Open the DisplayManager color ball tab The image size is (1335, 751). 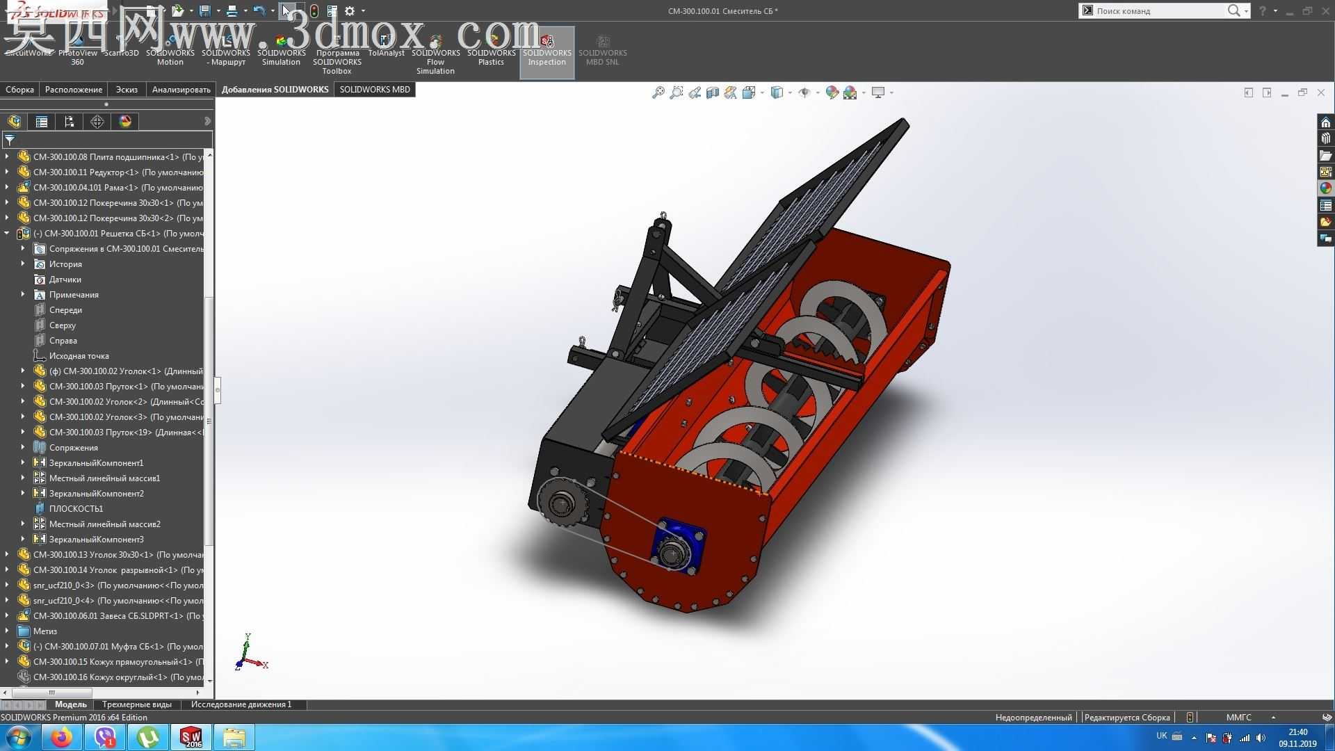pyautogui.click(x=125, y=122)
